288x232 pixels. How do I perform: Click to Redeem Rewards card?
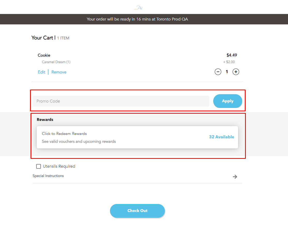coord(64,133)
